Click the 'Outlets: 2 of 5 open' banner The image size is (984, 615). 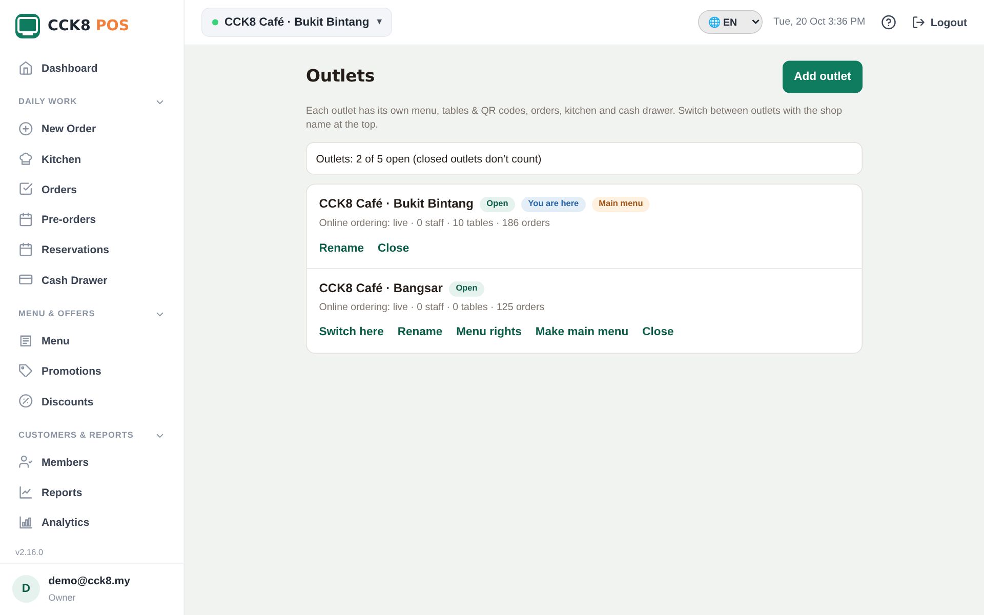(584, 159)
